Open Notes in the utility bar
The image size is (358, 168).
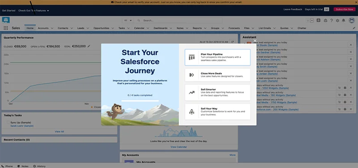click(x=23, y=166)
